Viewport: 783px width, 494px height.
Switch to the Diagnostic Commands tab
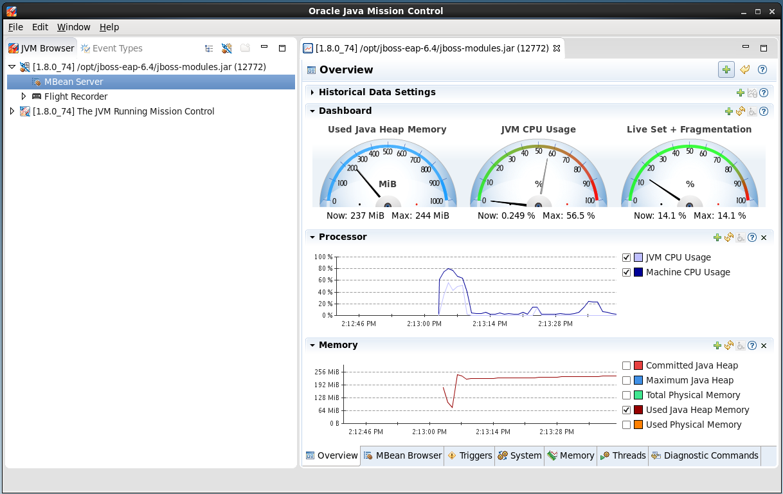pos(705,455)
